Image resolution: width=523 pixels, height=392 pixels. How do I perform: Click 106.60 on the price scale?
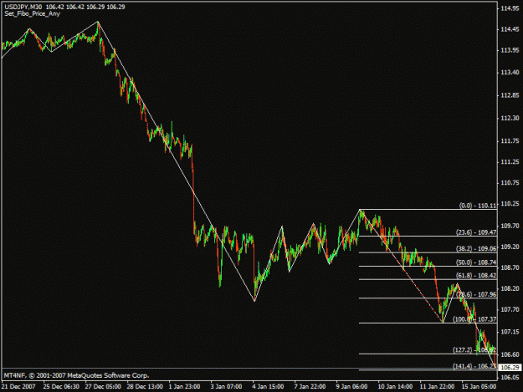click(510, 354)
